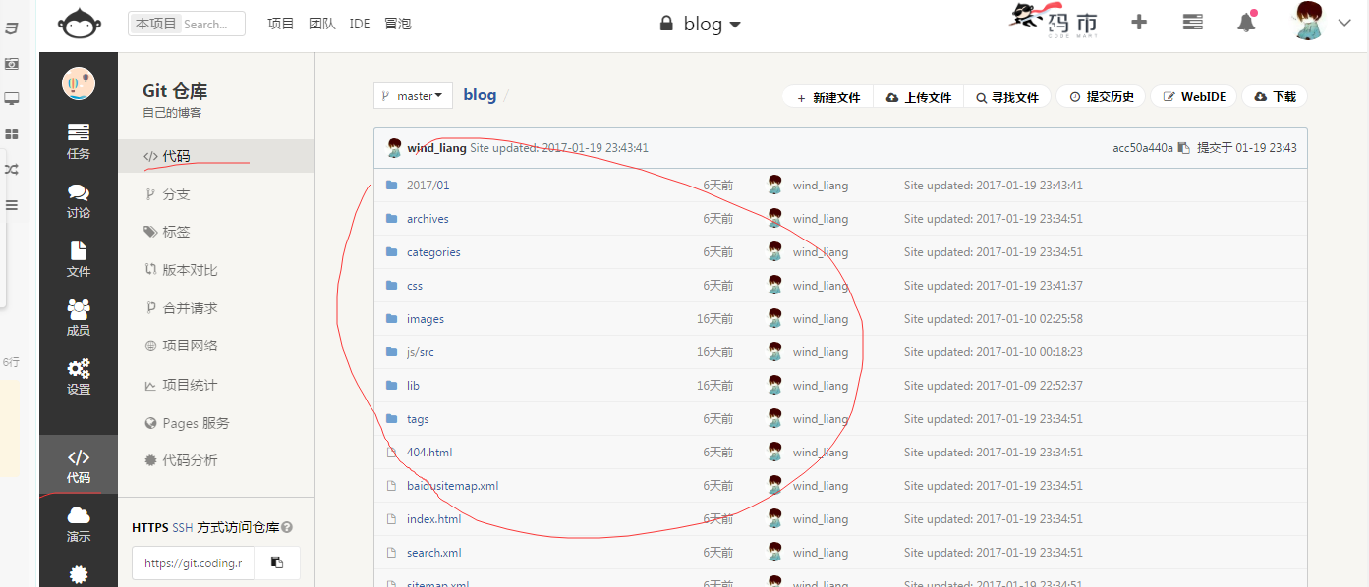This screenshot has width=1369, height=587.
Task: Click the project search input field
Action: click(x=211, y=24)
